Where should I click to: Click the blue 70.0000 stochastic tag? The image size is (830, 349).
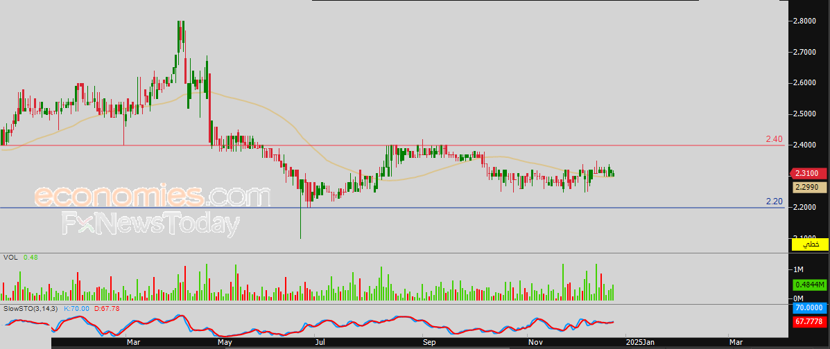click(809, 307)
